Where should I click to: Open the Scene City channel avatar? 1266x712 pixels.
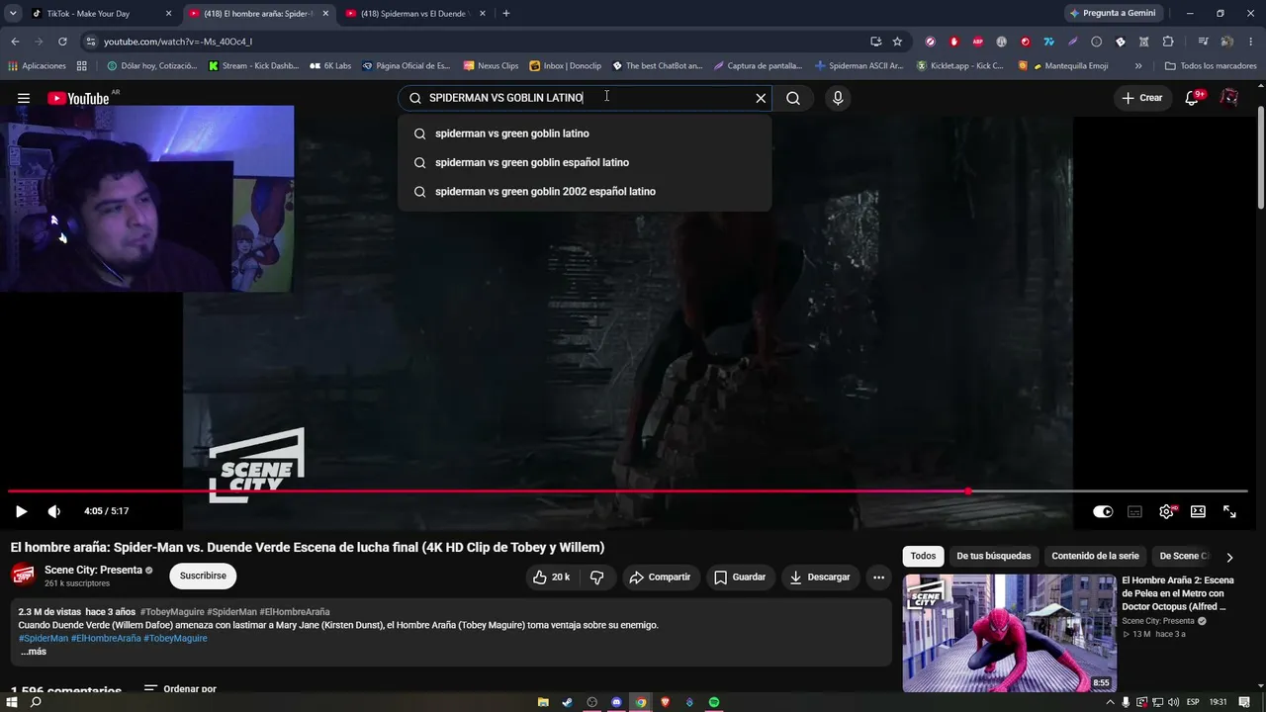[x=23, y=576]
